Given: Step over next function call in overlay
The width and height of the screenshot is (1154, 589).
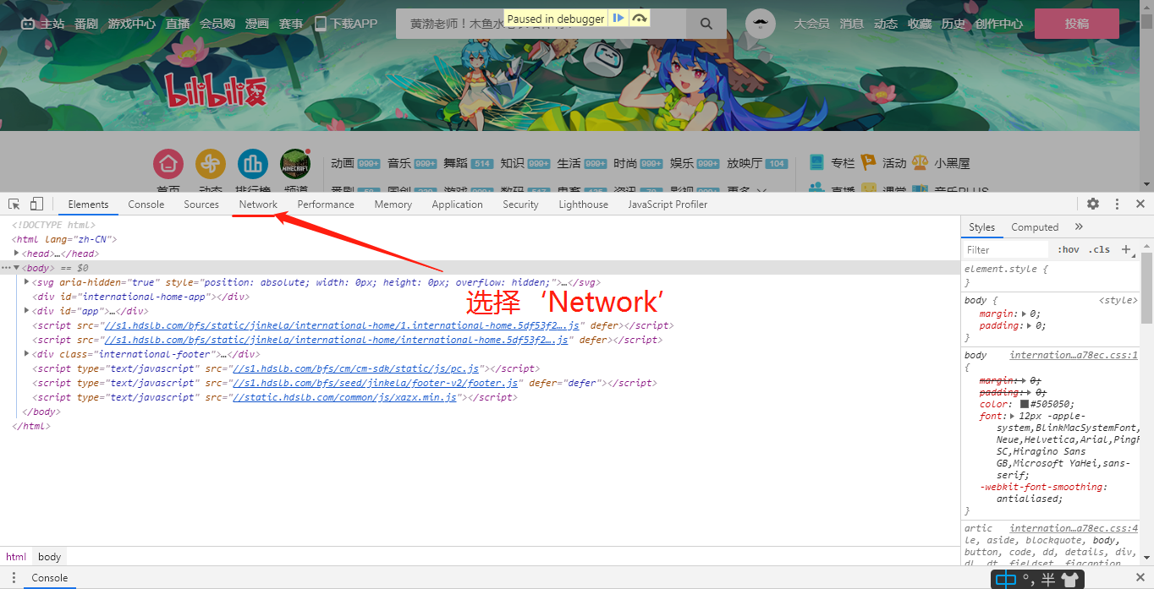Looking at the screenshot, I should point(640,18).
